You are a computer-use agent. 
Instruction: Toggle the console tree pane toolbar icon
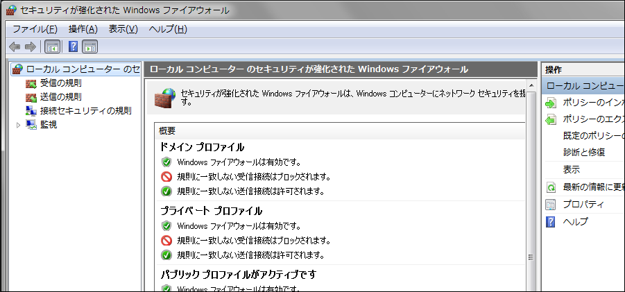pos(52,47)
